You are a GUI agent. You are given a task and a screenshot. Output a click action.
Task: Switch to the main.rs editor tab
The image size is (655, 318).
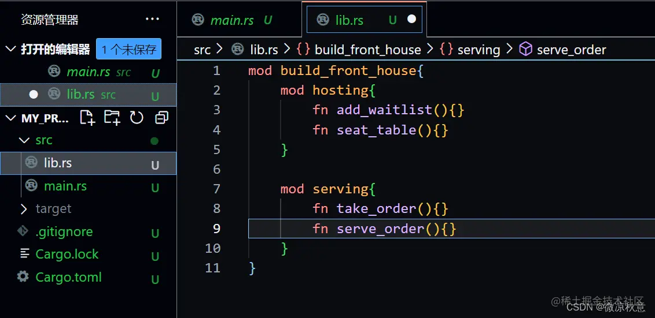point(239,20)
